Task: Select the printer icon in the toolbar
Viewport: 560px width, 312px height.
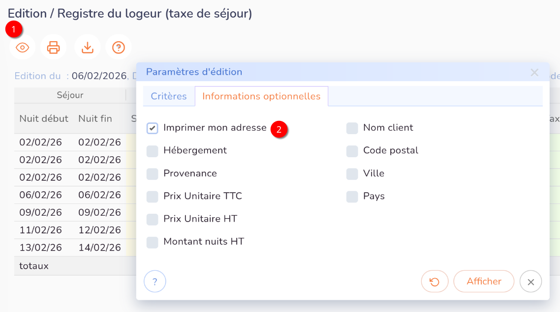Action: [54, 47]
